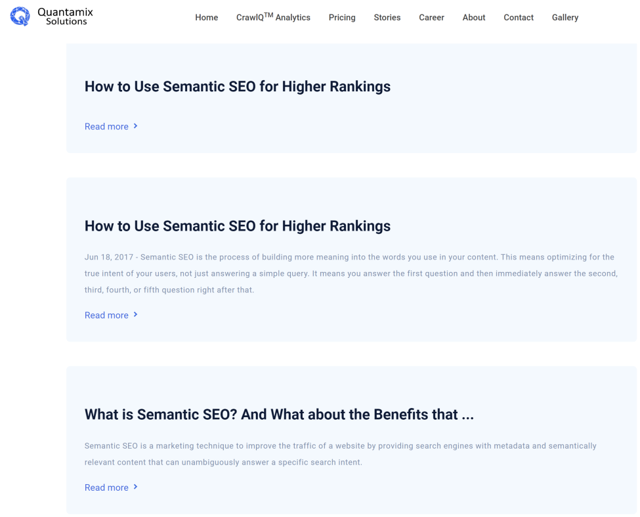
Task: Click Read more under the Jun 18, 2017 article
Action: click(106, 315)
